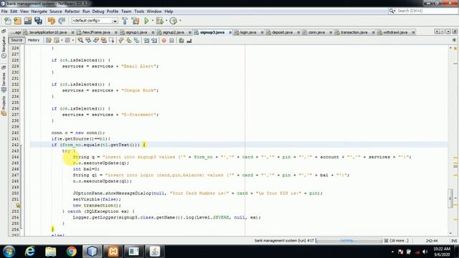
Task: Switch to the Source view
Action: pos(16,40)
